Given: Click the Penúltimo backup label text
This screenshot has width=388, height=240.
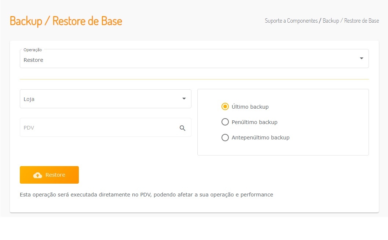Looking at the screenshot, I should [x=255, y=122].
